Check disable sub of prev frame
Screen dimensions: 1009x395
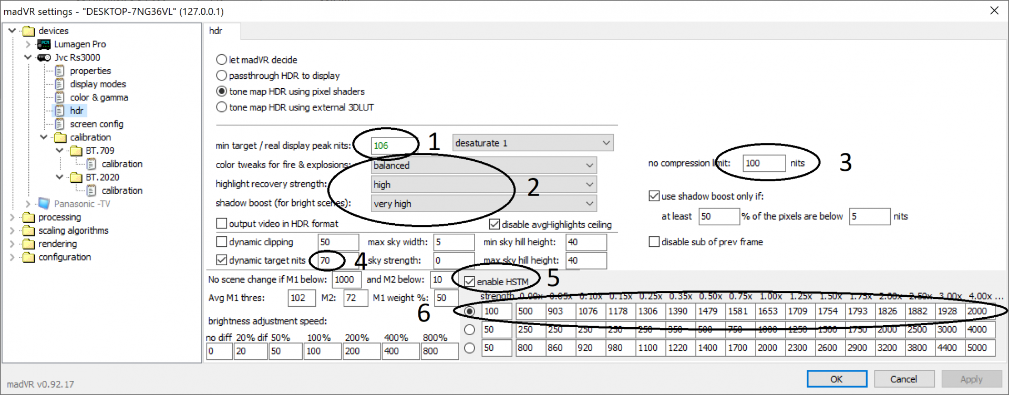654,242
